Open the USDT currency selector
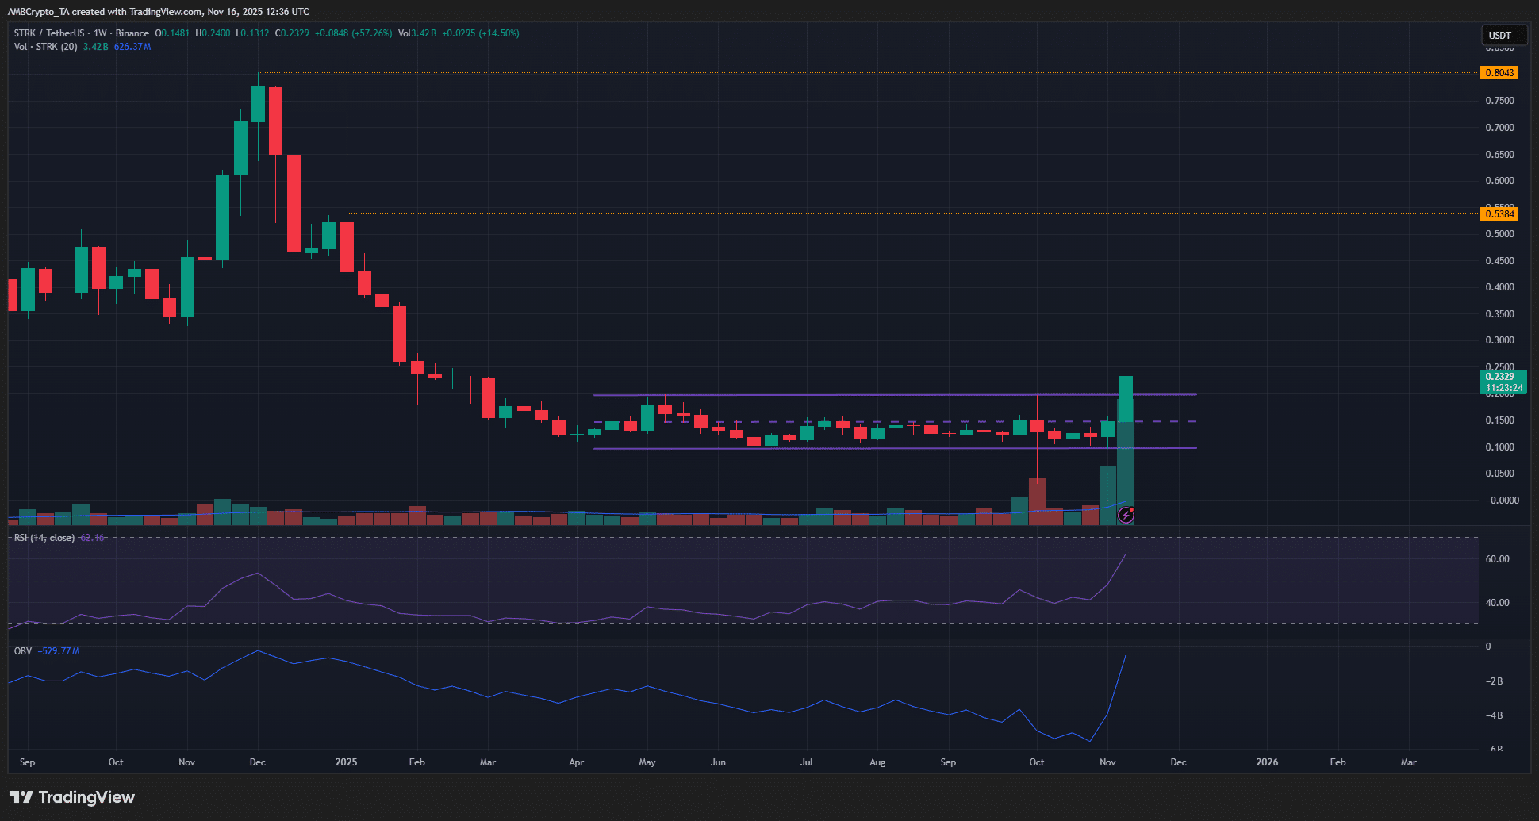This screenshot has width=1539, height=821. [x=1503, y=35]
